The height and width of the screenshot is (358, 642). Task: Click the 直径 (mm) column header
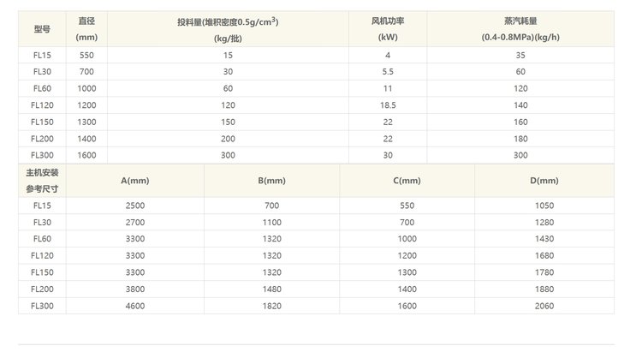[86, 28]
